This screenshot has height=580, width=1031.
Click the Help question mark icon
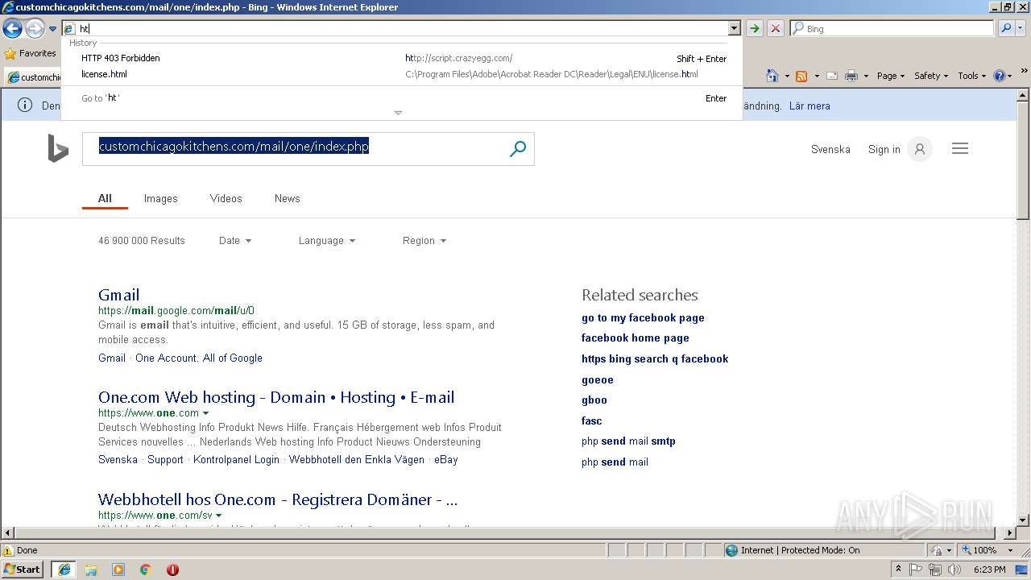pos(1000,76)
